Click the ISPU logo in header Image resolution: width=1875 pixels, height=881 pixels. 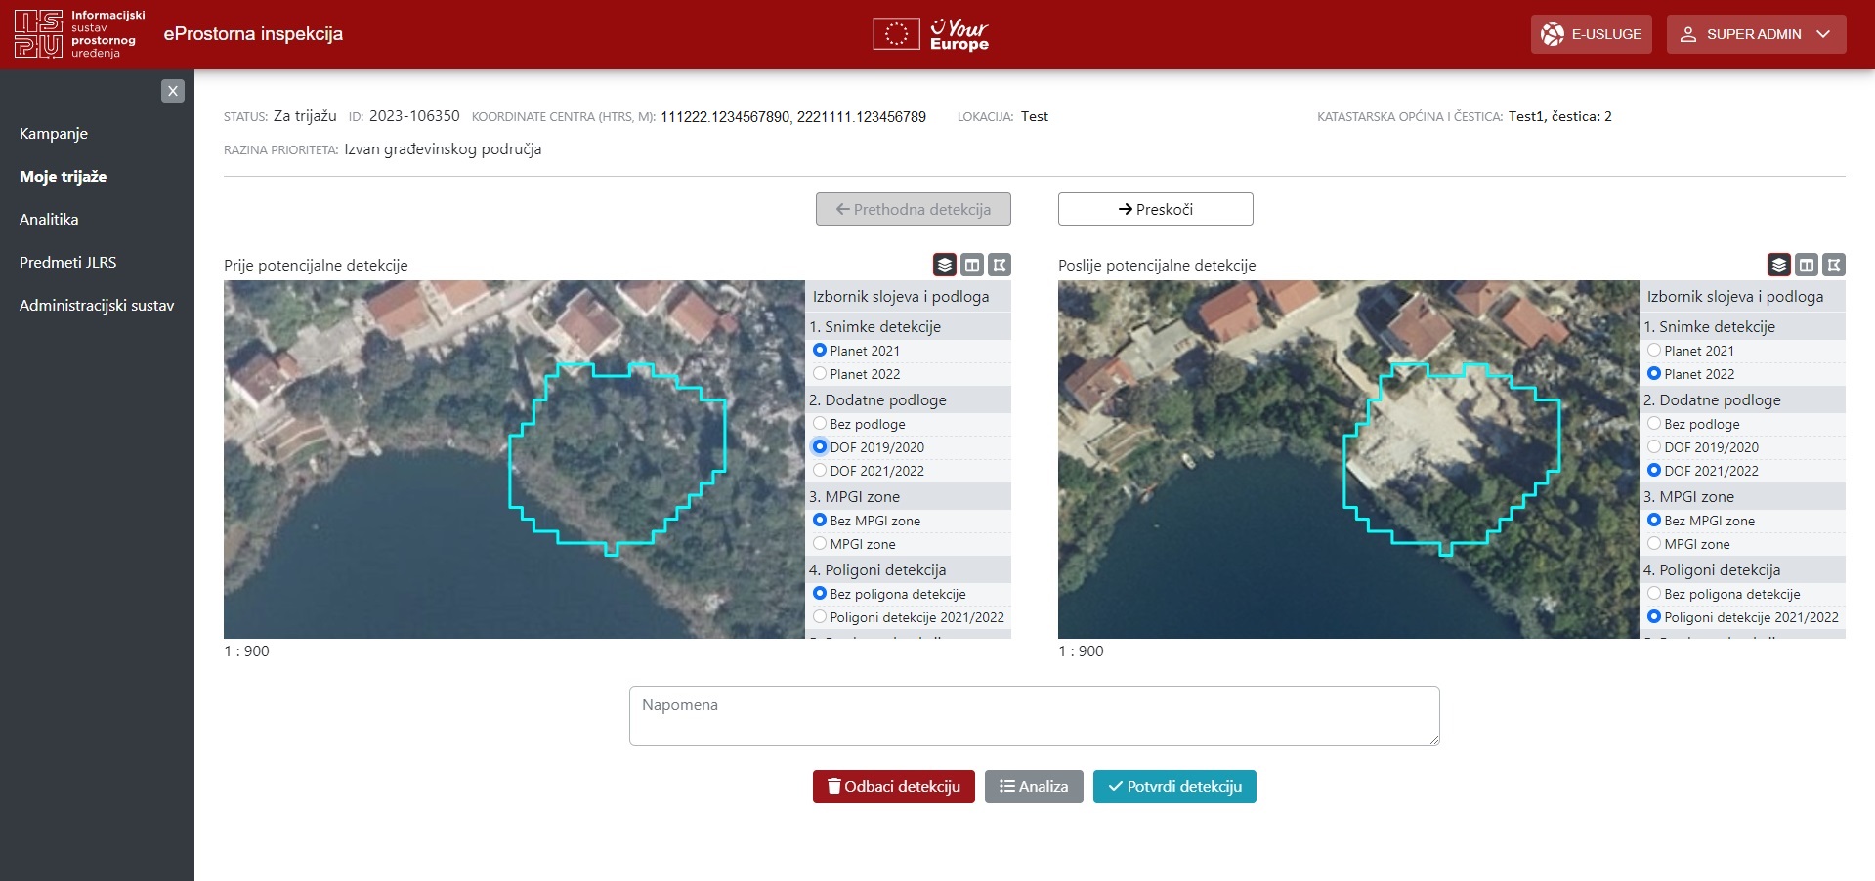(x=80, y=34)
